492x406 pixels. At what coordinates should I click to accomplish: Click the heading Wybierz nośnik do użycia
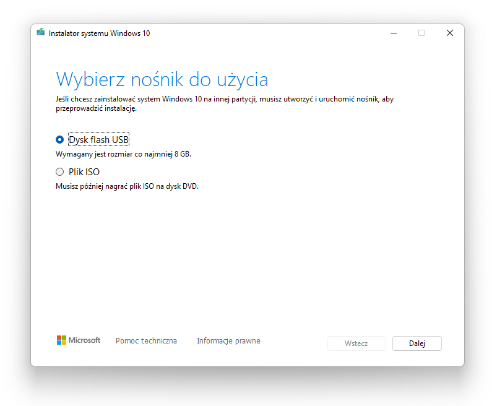point(162,79)
